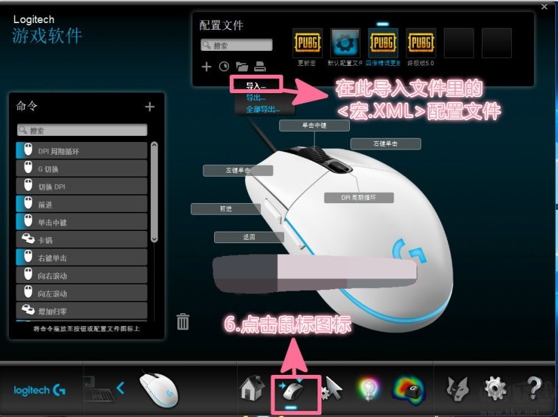Click the commands list scroll-down arrow
The width and height of the screenshot is (558, 417).
click(154, 239)
